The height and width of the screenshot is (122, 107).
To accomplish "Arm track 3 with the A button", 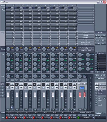I will pyautogui.click(x=26, y=88).
